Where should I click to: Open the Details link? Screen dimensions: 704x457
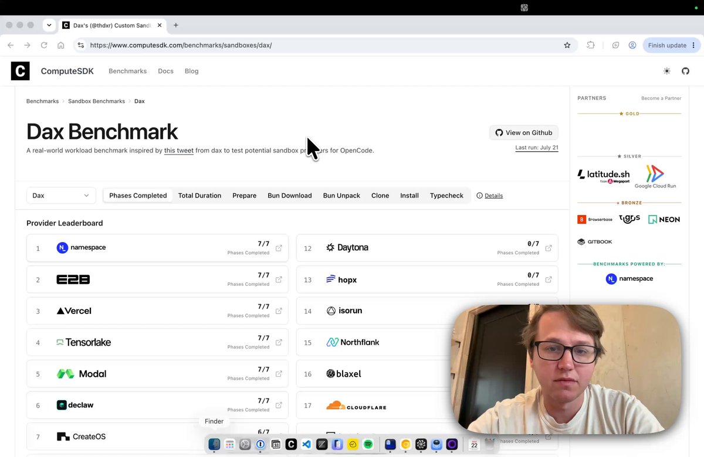(493, 196)
